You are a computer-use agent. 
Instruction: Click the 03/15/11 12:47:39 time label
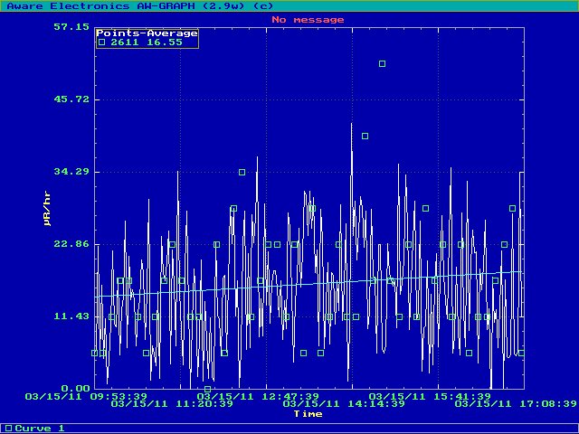click(x=258, y=396)
